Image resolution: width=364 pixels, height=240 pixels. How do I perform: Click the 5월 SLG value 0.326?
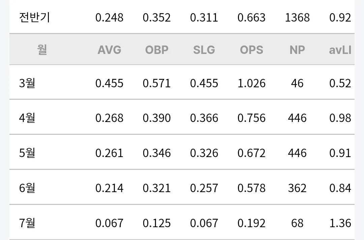point(204,153)
